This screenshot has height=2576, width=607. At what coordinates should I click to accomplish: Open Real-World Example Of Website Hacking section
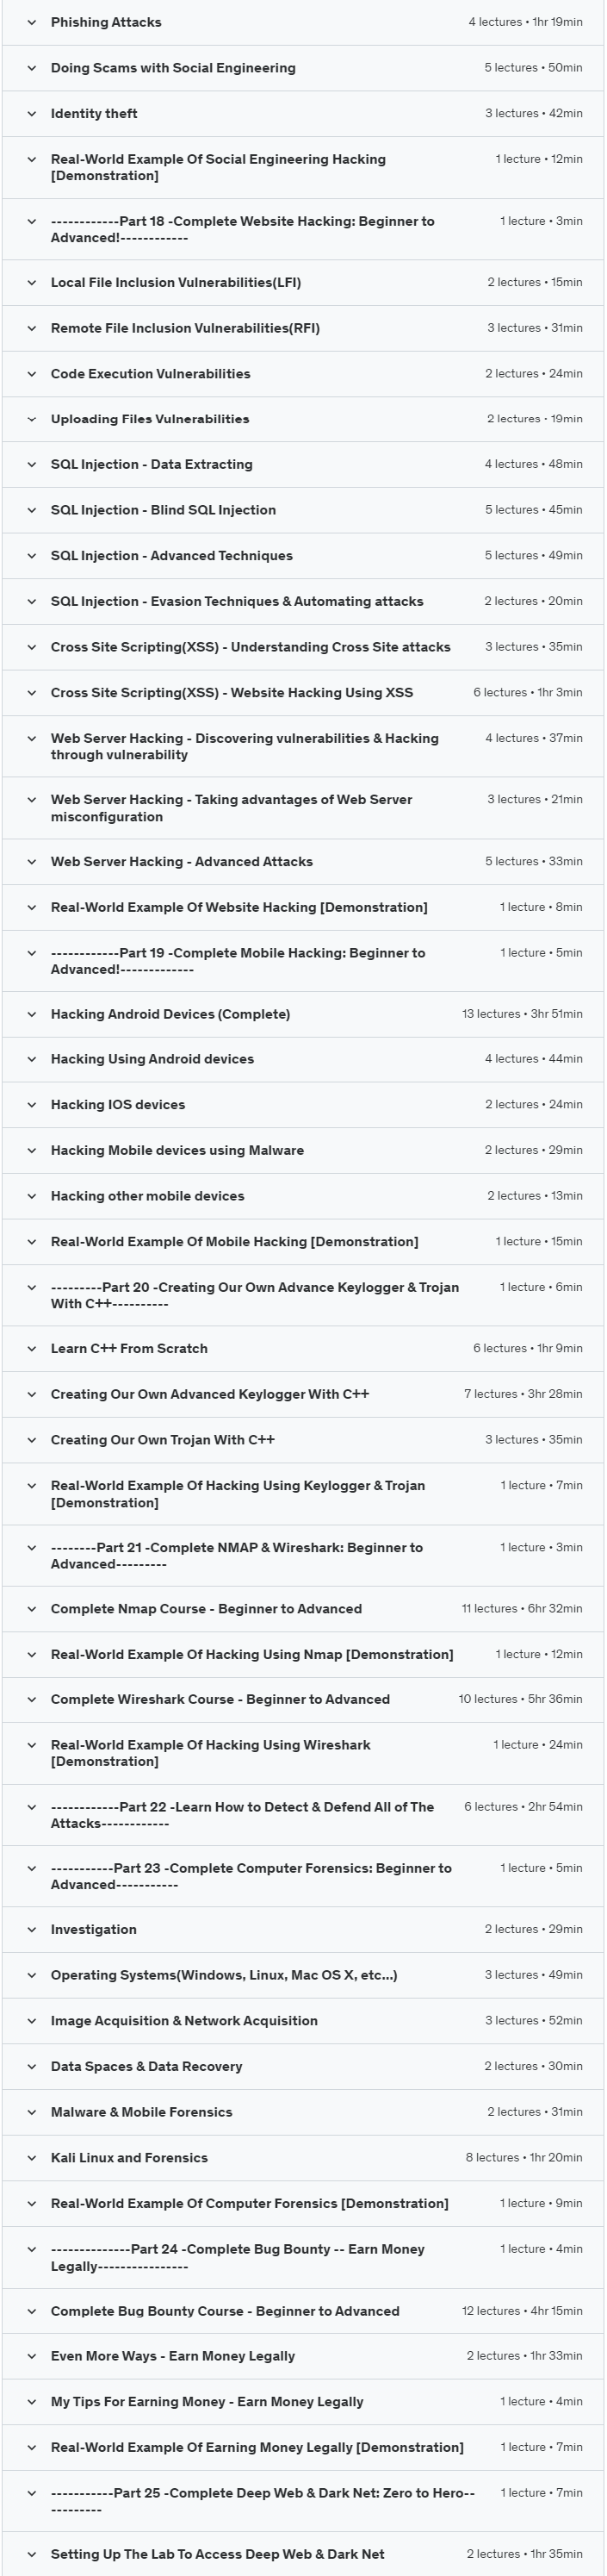point(238,907)
